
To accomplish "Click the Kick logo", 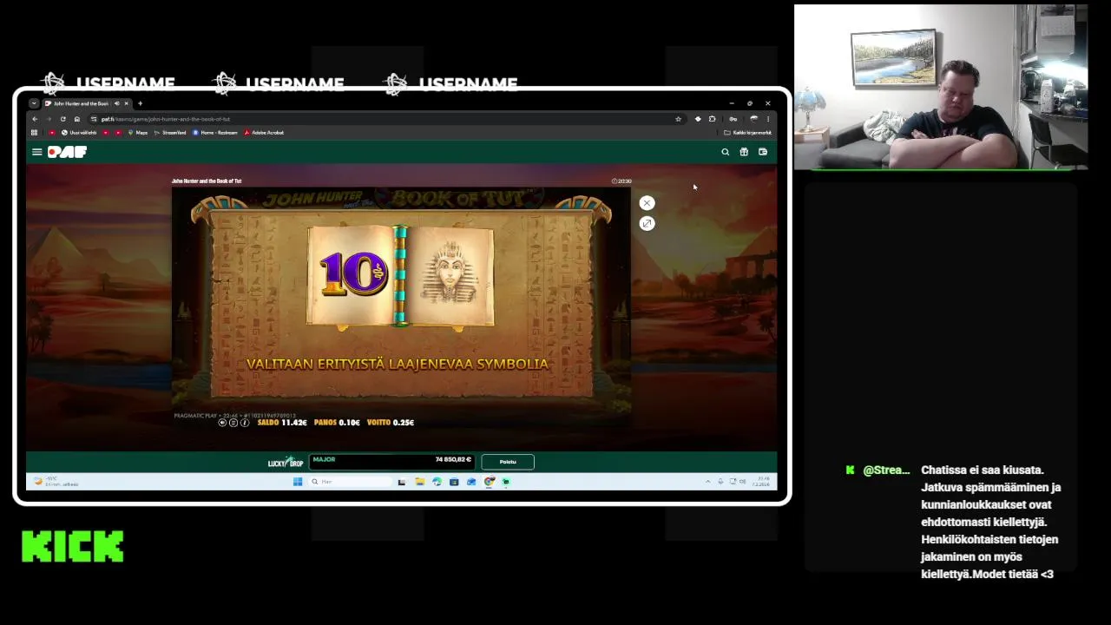I will click(x=73, y=547).
